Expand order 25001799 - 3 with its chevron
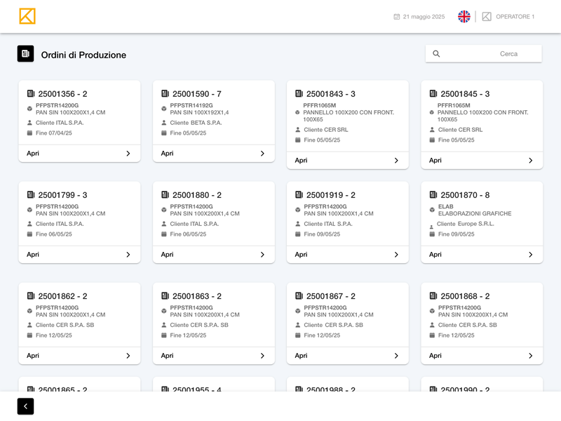 click(128, 255)
